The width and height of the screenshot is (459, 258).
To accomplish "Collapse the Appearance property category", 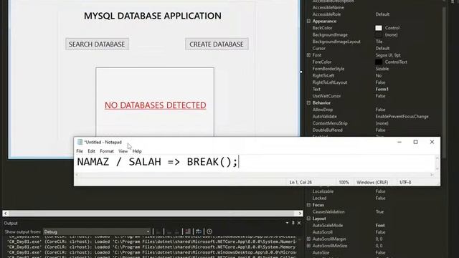I will tap(308, 21).
